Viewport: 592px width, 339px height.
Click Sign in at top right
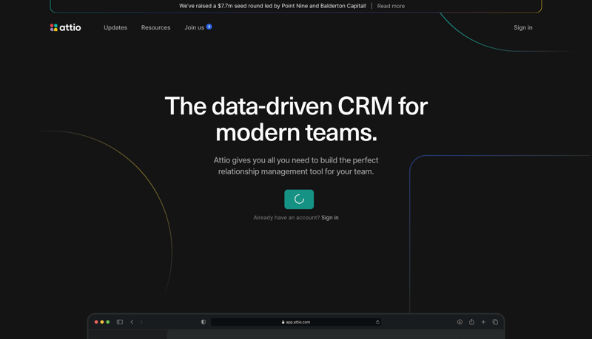[522, 27]
